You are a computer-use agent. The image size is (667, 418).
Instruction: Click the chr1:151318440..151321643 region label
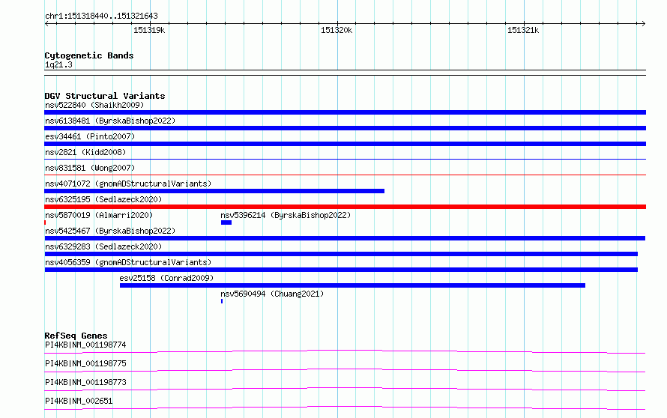point(101,16)
